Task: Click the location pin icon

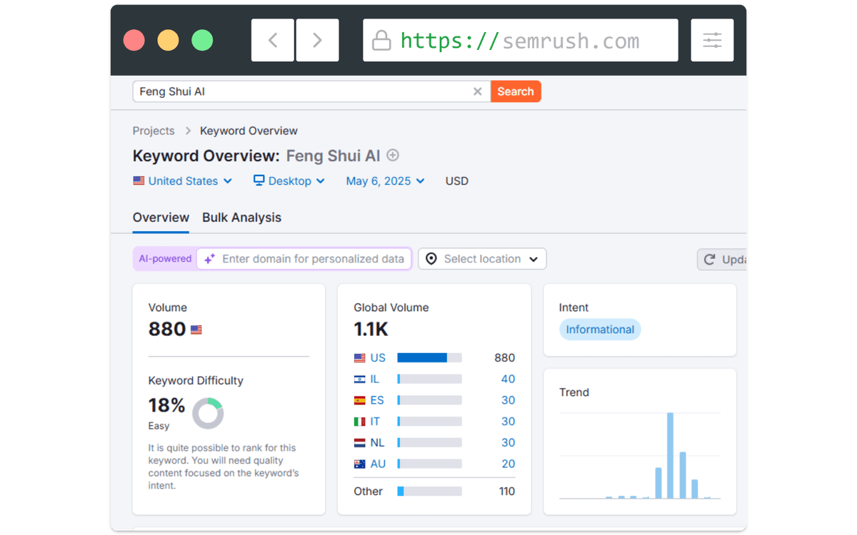Action: 431,259
